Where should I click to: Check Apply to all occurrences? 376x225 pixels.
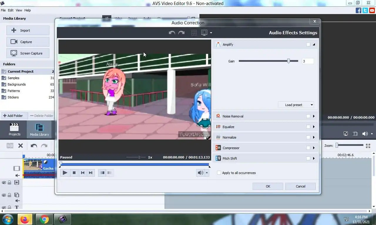pos(219,173)
